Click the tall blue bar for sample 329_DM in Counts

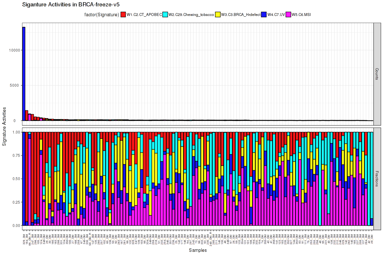[x=24, y=73]
